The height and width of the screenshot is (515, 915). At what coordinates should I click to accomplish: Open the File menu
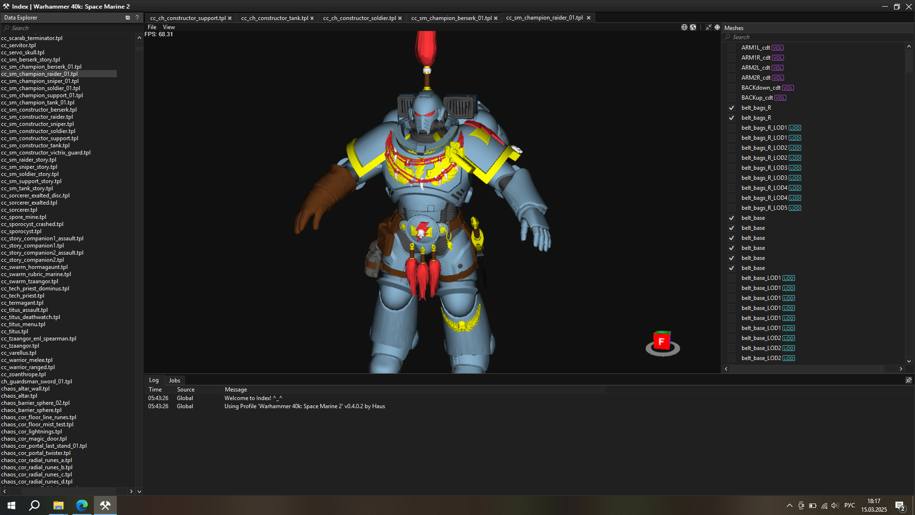point(152,27)
